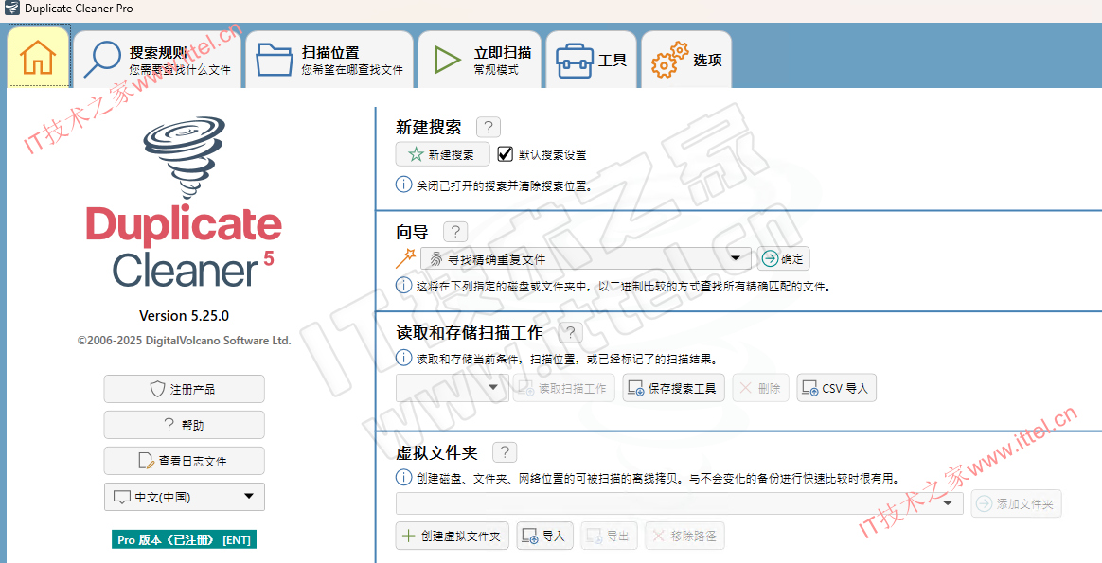1102x563 pixels.
Task: Click the magnifier icon on 搜索规则 tab
Action: [102, 60]
